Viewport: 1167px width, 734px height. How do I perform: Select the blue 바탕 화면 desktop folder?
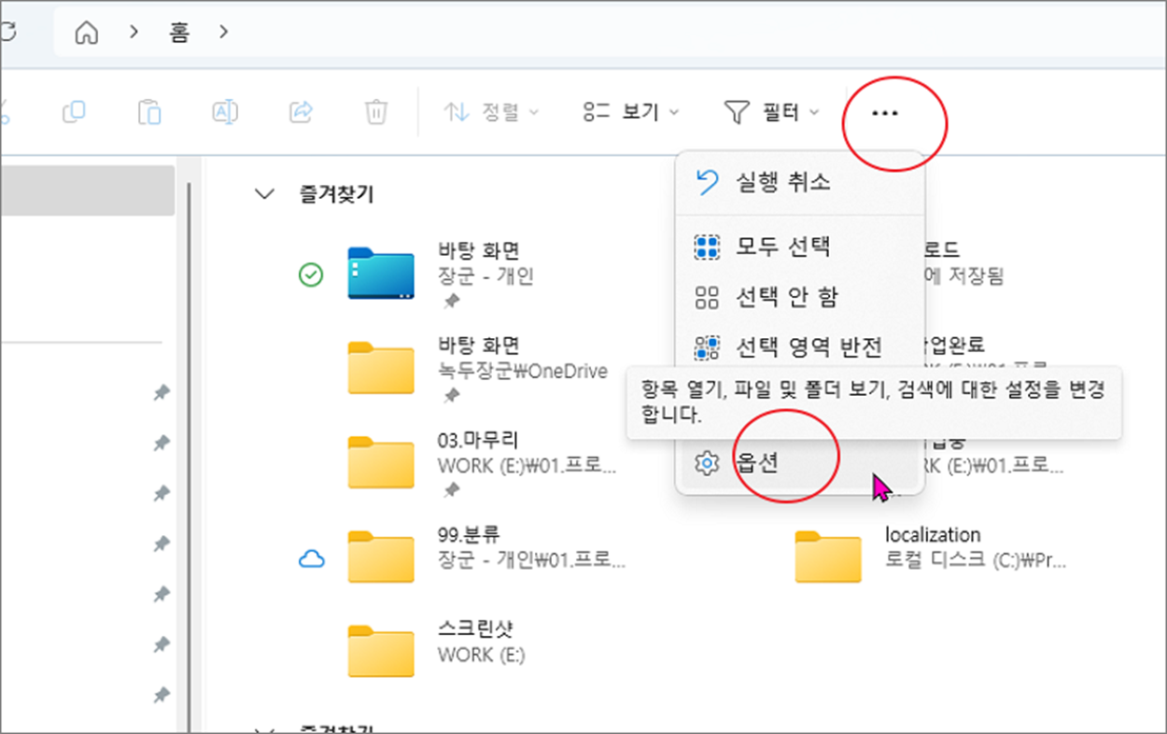pos(381,274)
